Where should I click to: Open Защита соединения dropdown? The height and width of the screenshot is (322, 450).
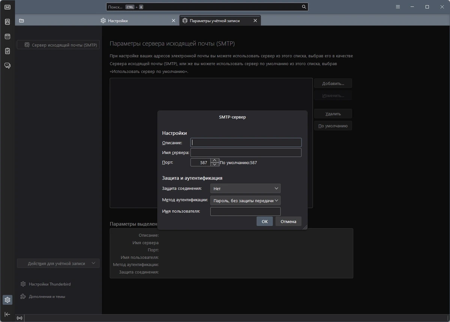coord(245,188)
